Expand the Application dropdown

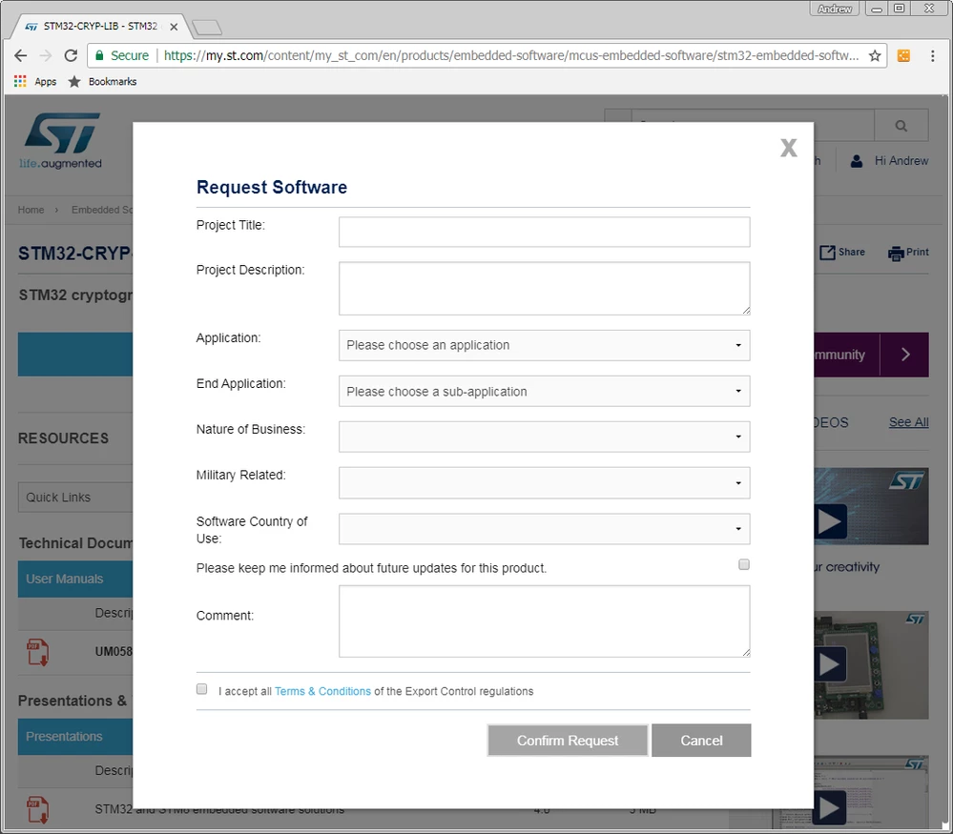click(544, 345)
